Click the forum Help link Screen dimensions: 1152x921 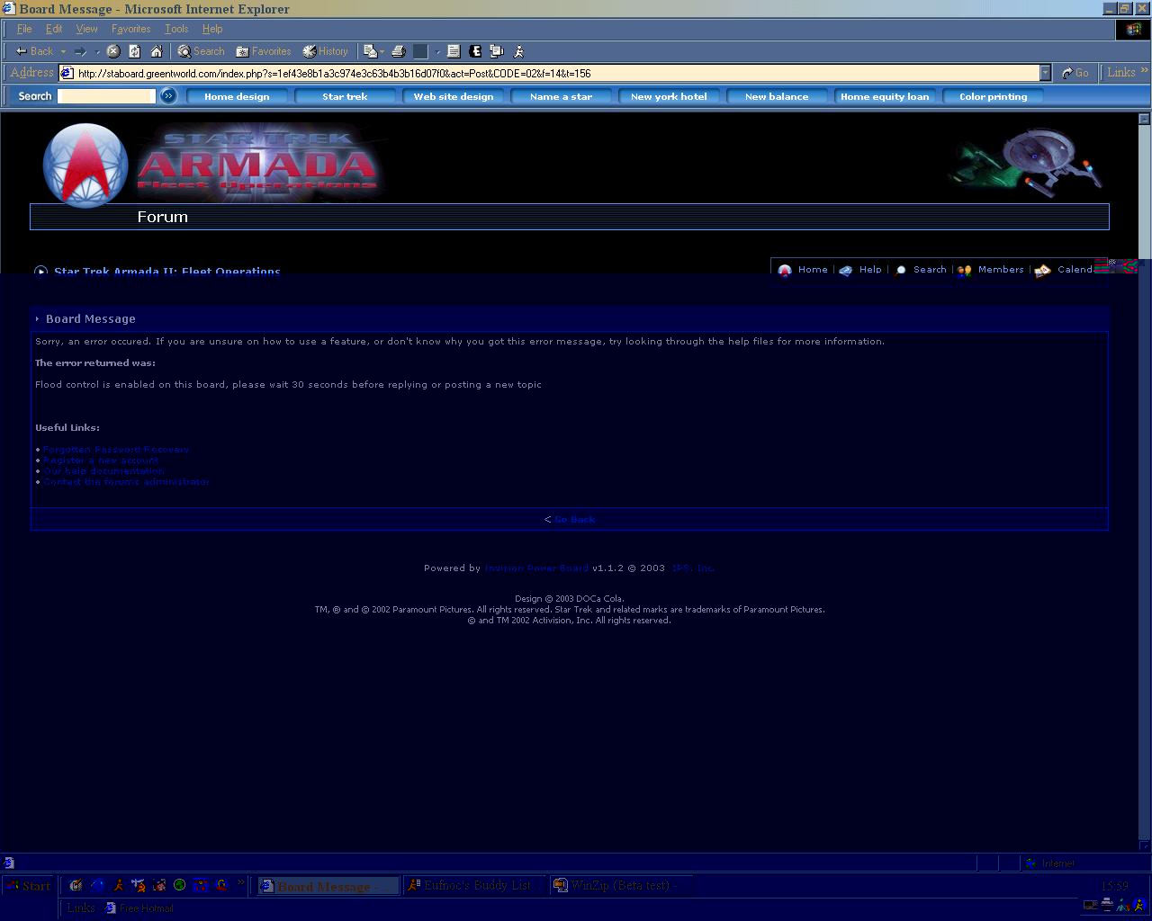point(870,270)
